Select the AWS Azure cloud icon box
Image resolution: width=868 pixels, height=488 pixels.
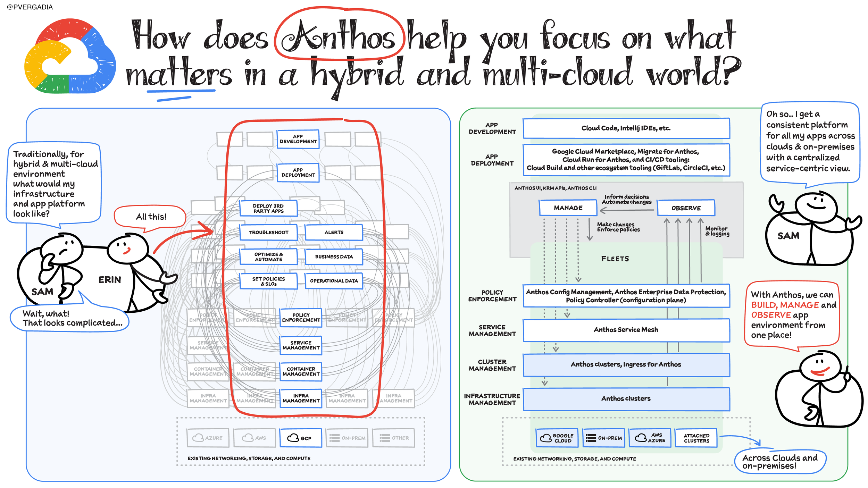click(x=650, y=438)
